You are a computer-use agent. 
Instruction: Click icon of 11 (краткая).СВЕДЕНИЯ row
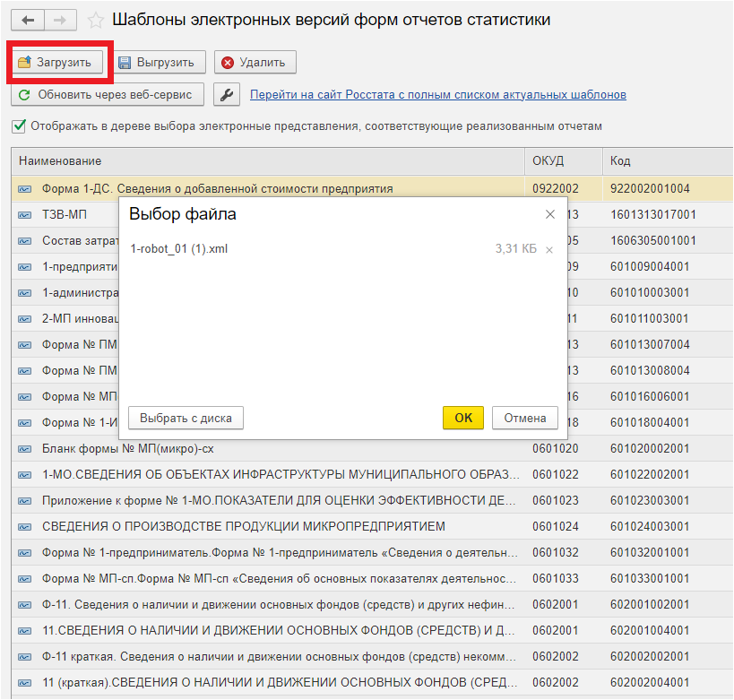25,683
